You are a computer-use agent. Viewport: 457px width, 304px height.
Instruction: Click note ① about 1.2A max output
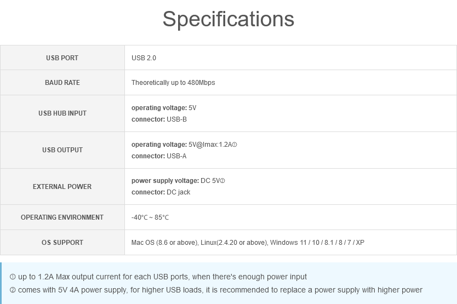click(x=158, y=277)
